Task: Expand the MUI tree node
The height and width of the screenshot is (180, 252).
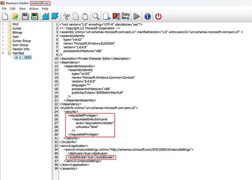Action: (x=3, y=24)
